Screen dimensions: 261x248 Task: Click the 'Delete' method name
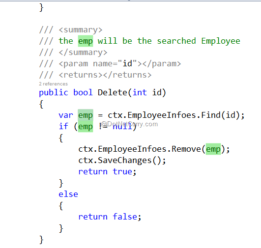click(x=113, y=92)
